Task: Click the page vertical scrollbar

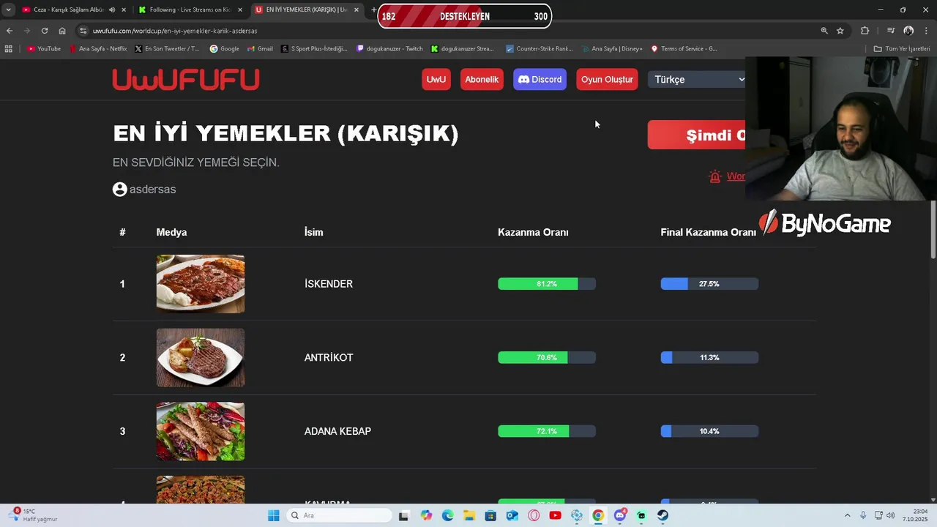Action: (933, 229)
